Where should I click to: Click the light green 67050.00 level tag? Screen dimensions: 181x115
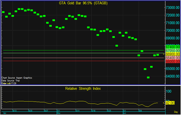[x=172, y=51]
